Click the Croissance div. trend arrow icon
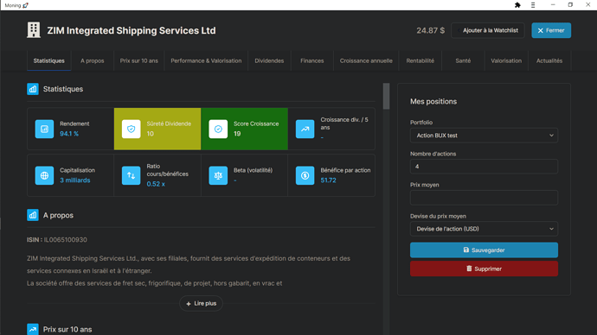 305,130
